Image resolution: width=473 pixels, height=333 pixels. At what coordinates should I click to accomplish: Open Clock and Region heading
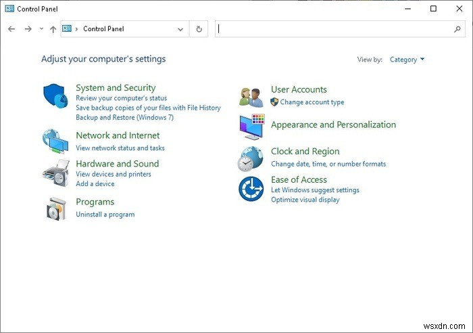[x=305, y=152]
